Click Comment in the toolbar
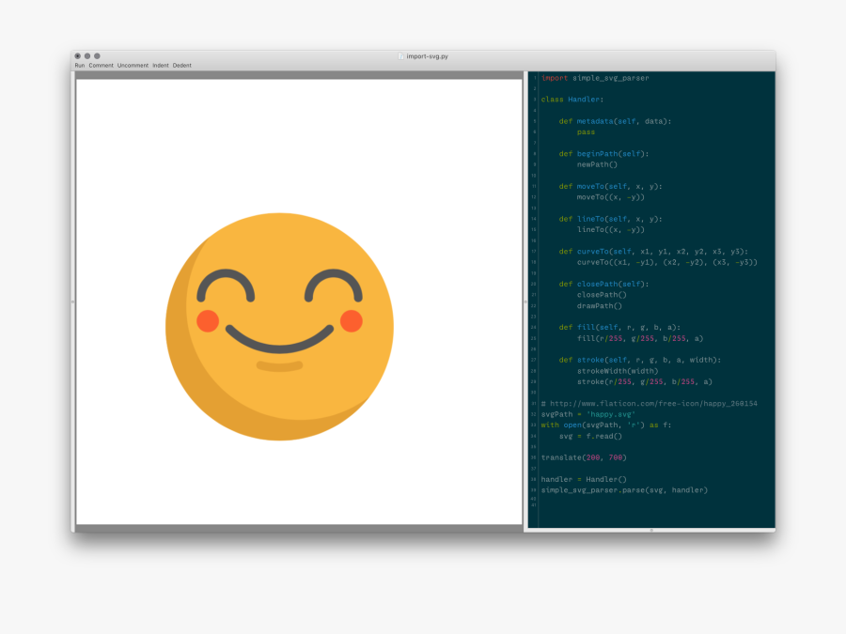 click(x=102, y=66)
